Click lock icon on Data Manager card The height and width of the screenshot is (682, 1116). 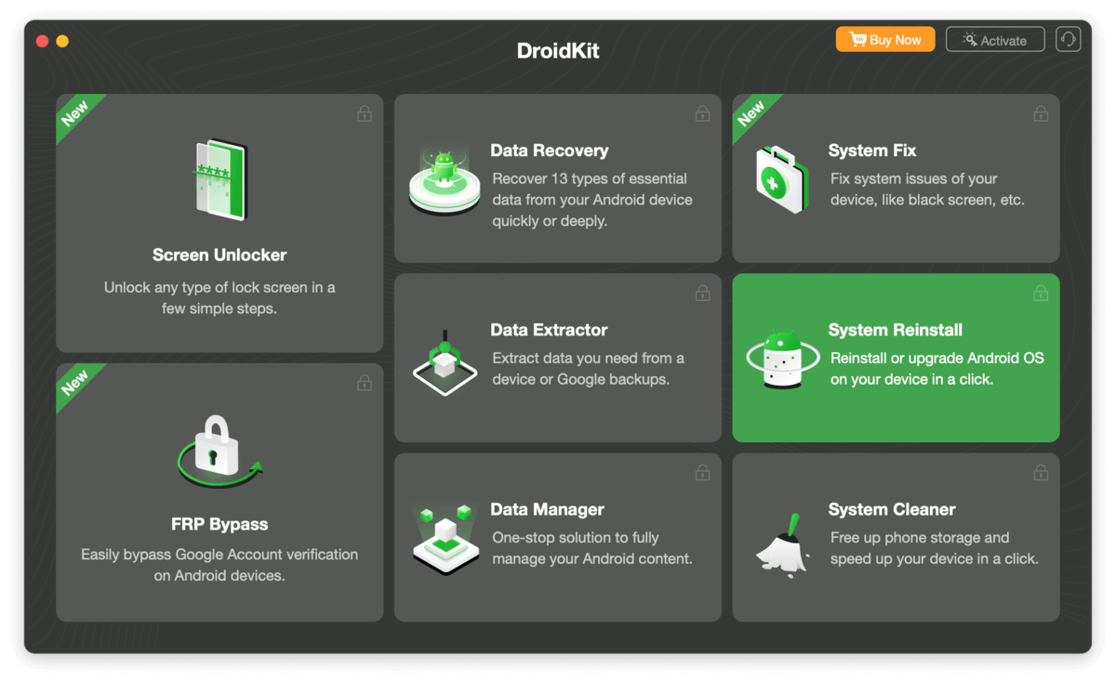point(702,472)
